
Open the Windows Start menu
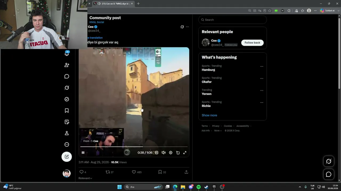click(x=120, y=187)
